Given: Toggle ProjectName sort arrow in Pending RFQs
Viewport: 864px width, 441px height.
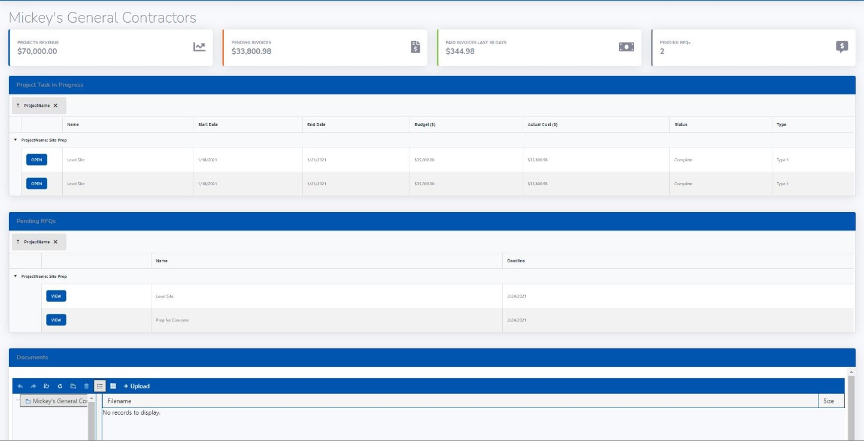Looking at the screenshot, I should pos(18,242).
